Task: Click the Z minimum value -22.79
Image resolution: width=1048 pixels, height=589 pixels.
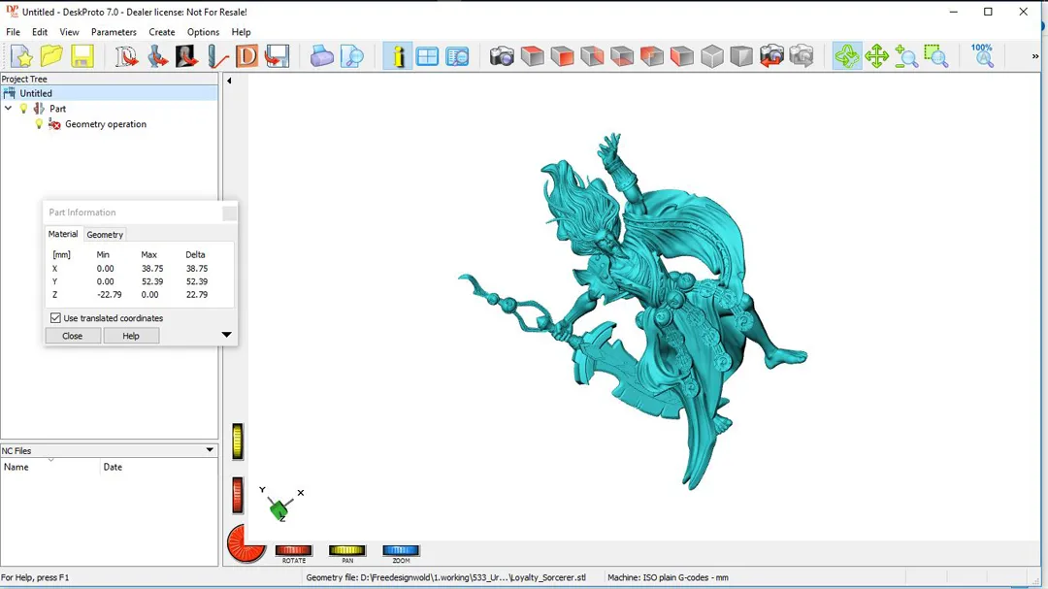Action: pos(109,294)
